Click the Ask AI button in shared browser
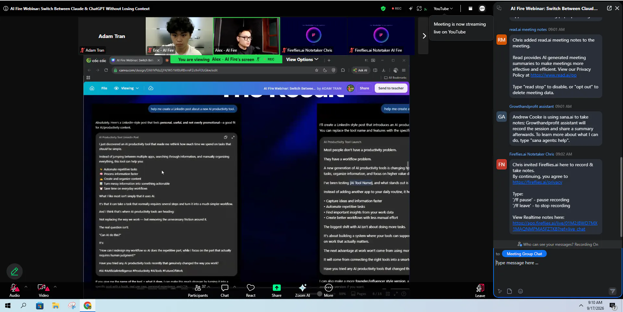 click(360, 70)
